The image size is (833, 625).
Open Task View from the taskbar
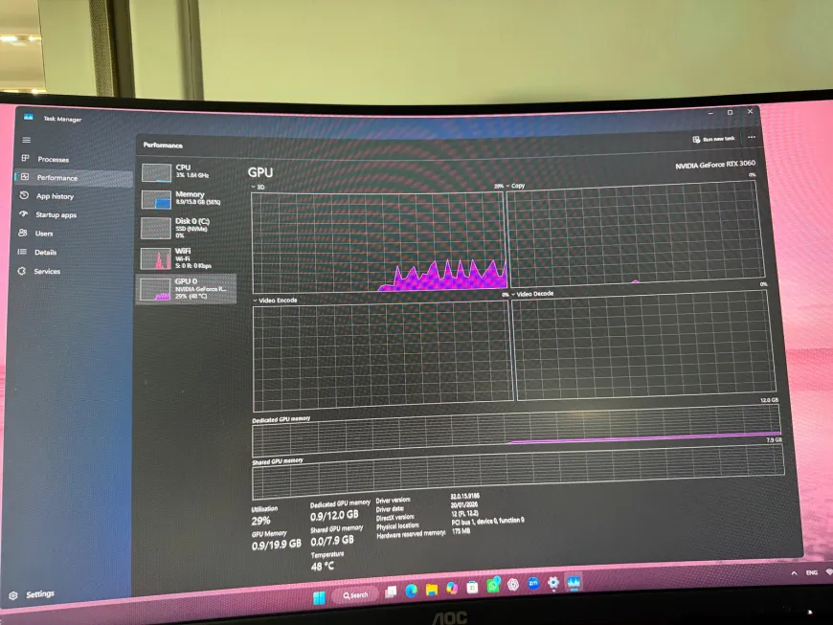click(391, 592)
